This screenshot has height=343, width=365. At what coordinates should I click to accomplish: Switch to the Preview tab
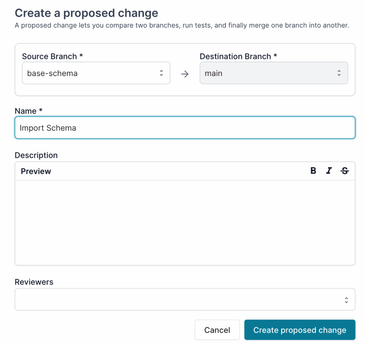coord(36,171)
